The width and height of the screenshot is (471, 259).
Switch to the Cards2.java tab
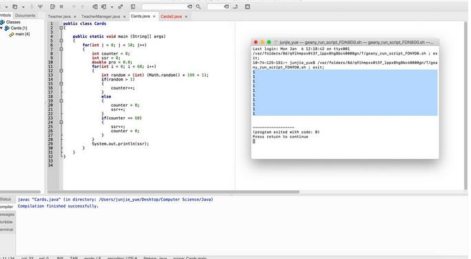[171, 17]
